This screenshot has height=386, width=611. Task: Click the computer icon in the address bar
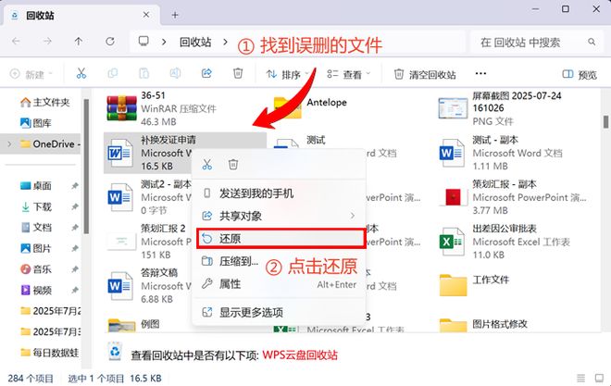(143, 41)
